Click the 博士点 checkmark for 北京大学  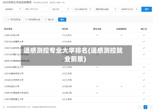(144, 35)
